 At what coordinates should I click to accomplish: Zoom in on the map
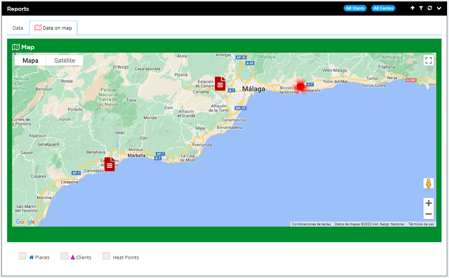[429, 203]
